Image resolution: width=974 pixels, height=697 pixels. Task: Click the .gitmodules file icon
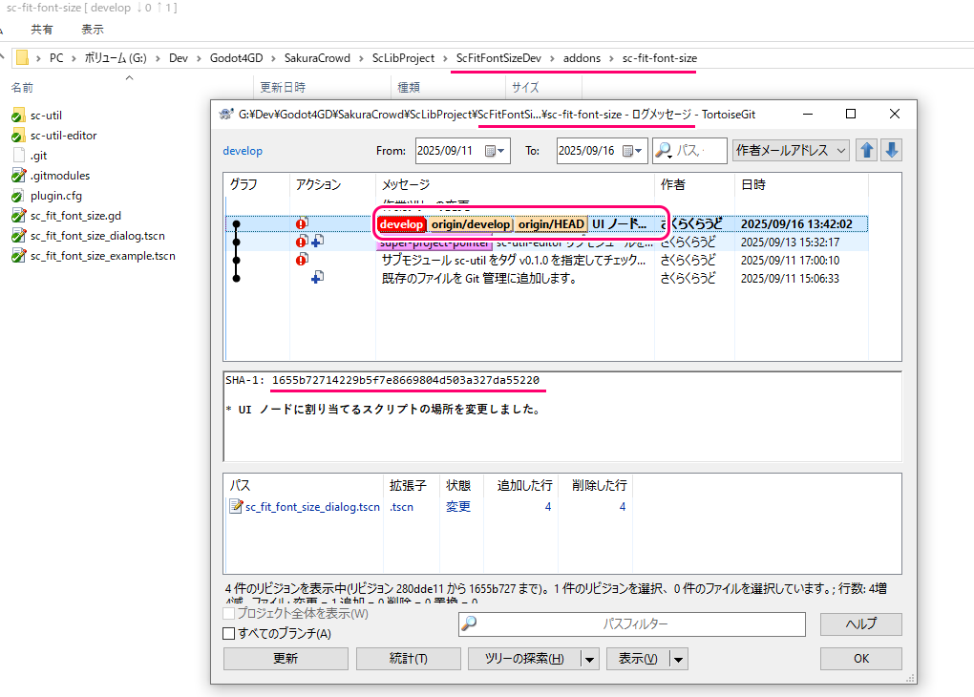[x=18, y=176]
